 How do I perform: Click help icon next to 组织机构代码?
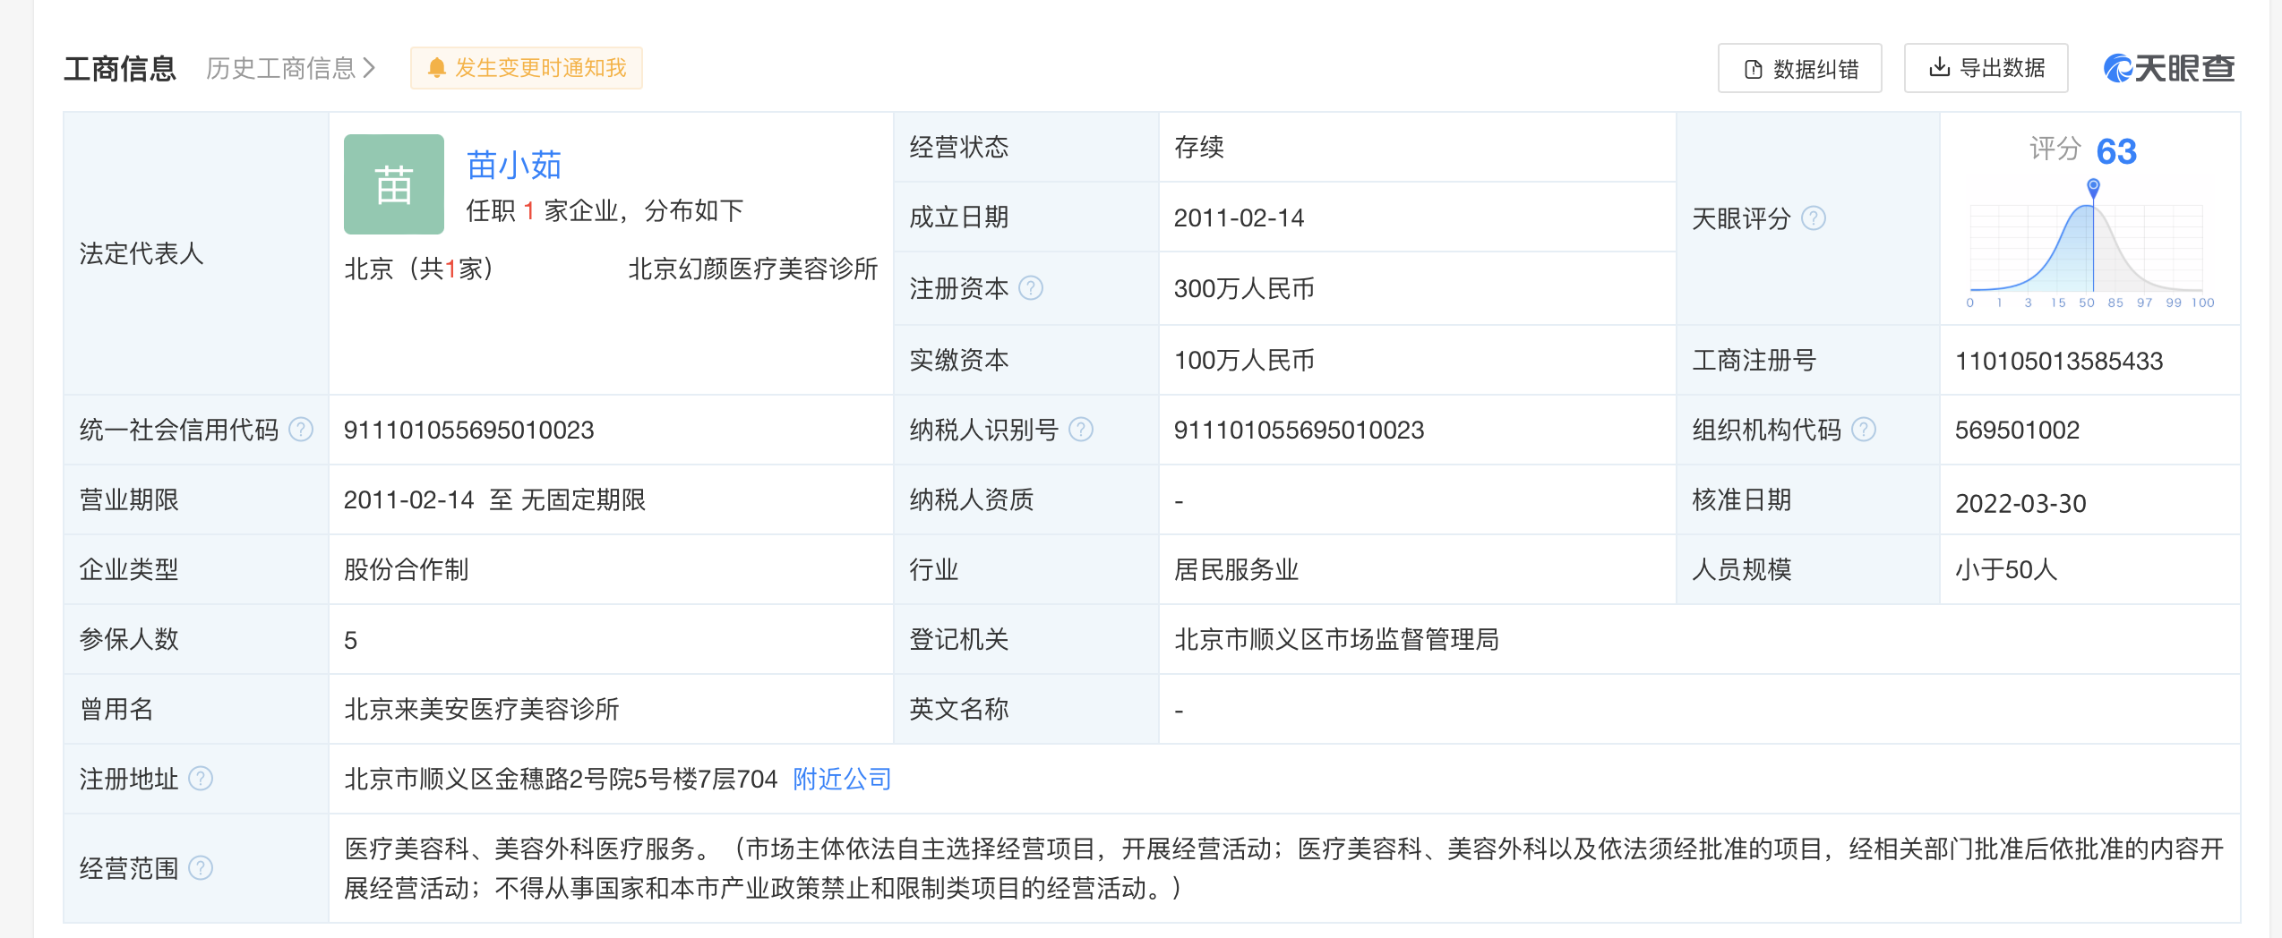tap(1863, 430)
